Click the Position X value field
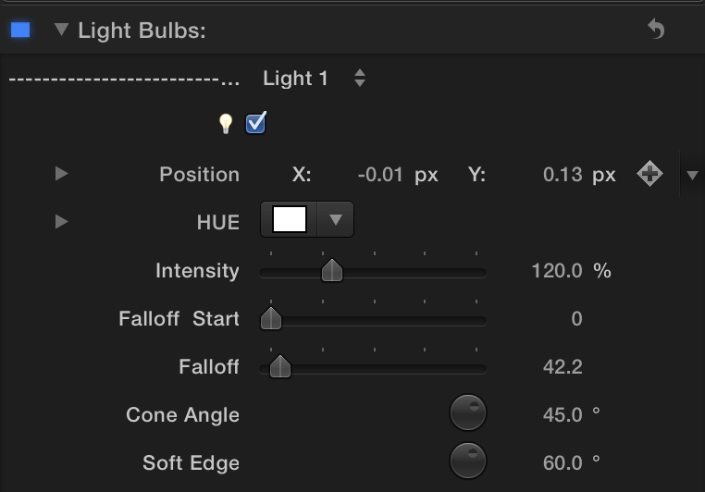The height and width of the screenshot is (492, 705). 379,175
